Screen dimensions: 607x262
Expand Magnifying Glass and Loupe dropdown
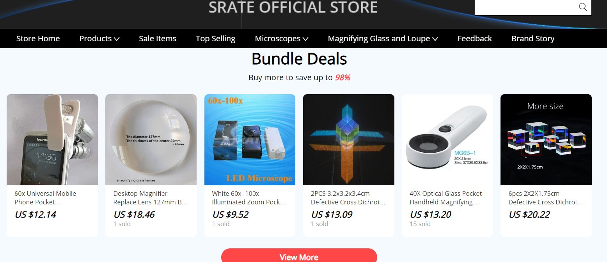[383, 39]
